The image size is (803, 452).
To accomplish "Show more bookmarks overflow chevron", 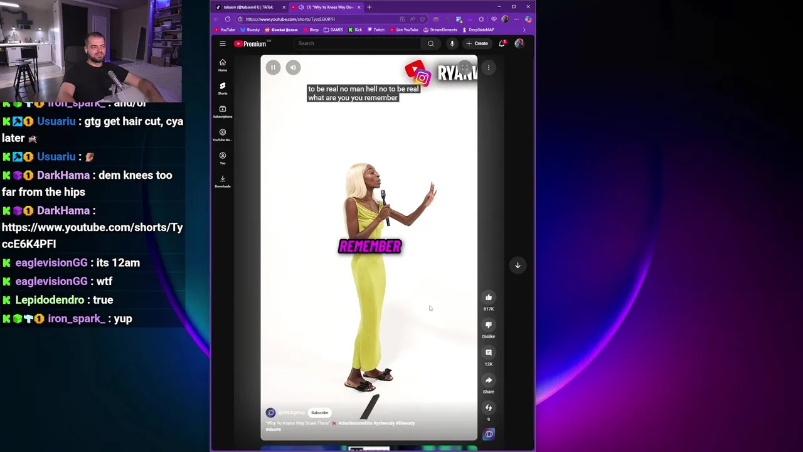I will coord(524,30).
